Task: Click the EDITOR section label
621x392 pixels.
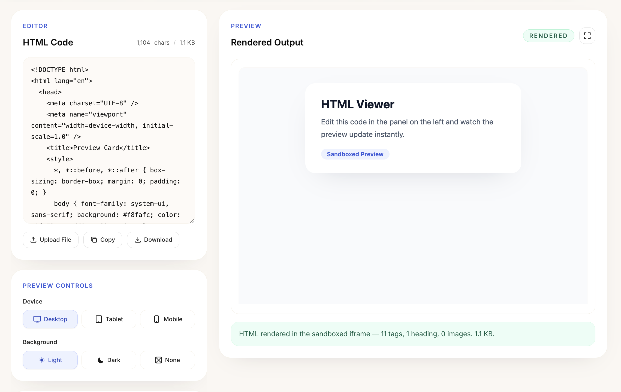Action: coord(35,26)
